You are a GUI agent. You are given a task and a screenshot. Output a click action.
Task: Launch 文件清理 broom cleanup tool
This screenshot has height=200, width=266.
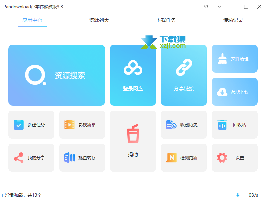[x=235, y=59]
